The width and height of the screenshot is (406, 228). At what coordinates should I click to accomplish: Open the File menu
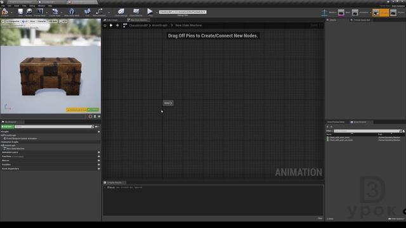tap(3, 6)
